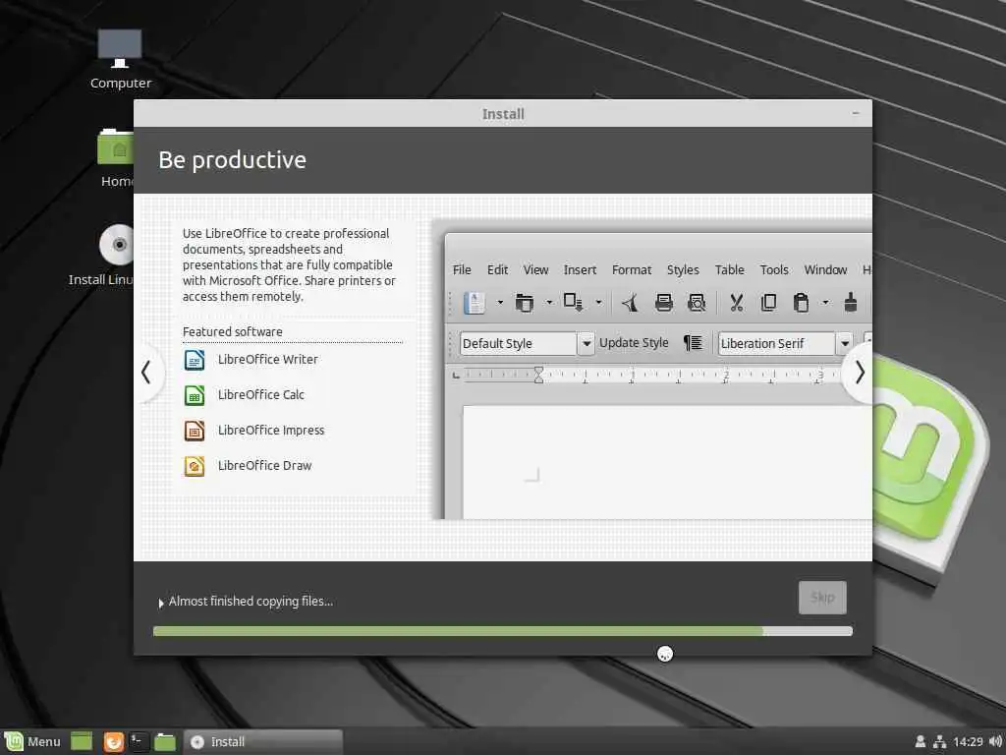Click the Skip button
The height and width of the screenshot is (755, 1006).
click(x=822, y=598)
